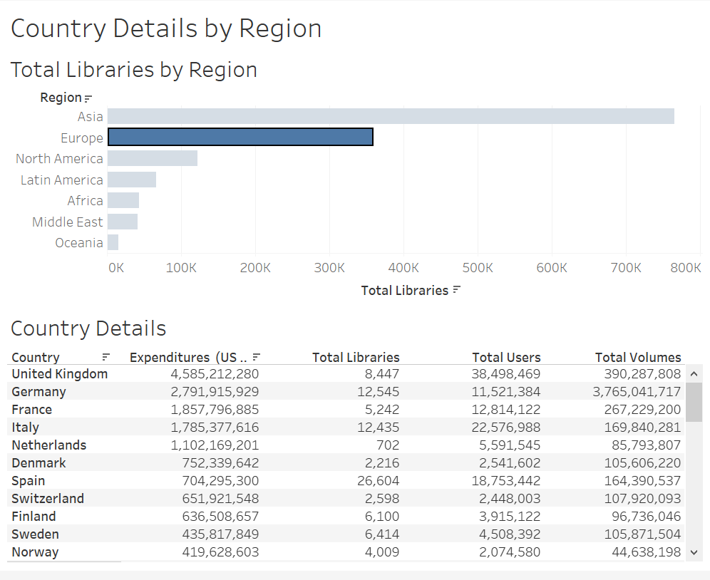
Task: Click the sort icon beside Country column
Action: tap(106, 356)
